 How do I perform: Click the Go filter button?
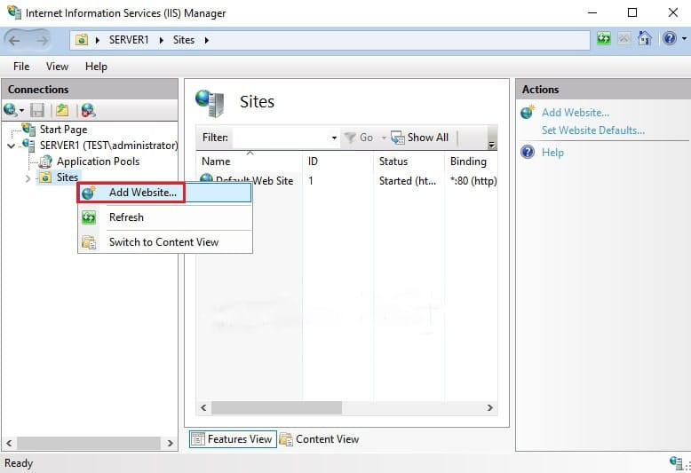(358, 138)
